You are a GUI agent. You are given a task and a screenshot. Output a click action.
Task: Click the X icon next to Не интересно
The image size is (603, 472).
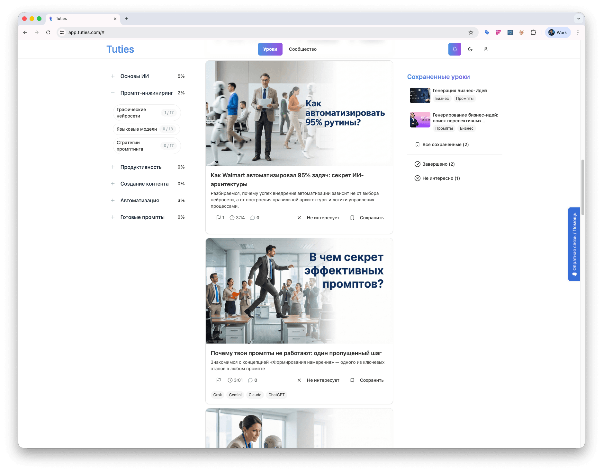pos(417,178)
